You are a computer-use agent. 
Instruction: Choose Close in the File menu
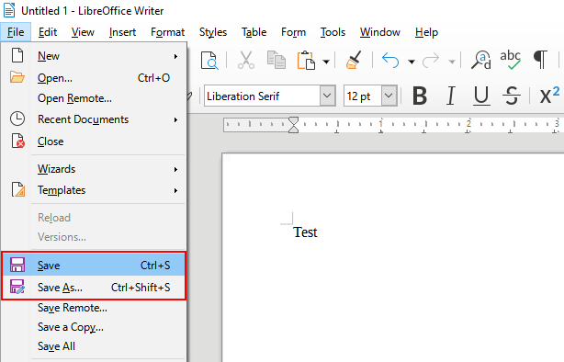94,141
